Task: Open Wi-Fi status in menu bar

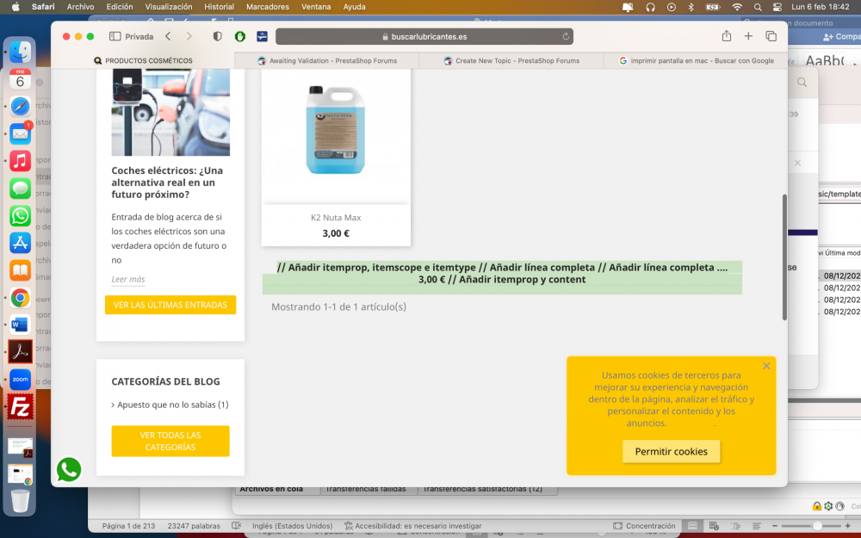Action: (737, 7)
